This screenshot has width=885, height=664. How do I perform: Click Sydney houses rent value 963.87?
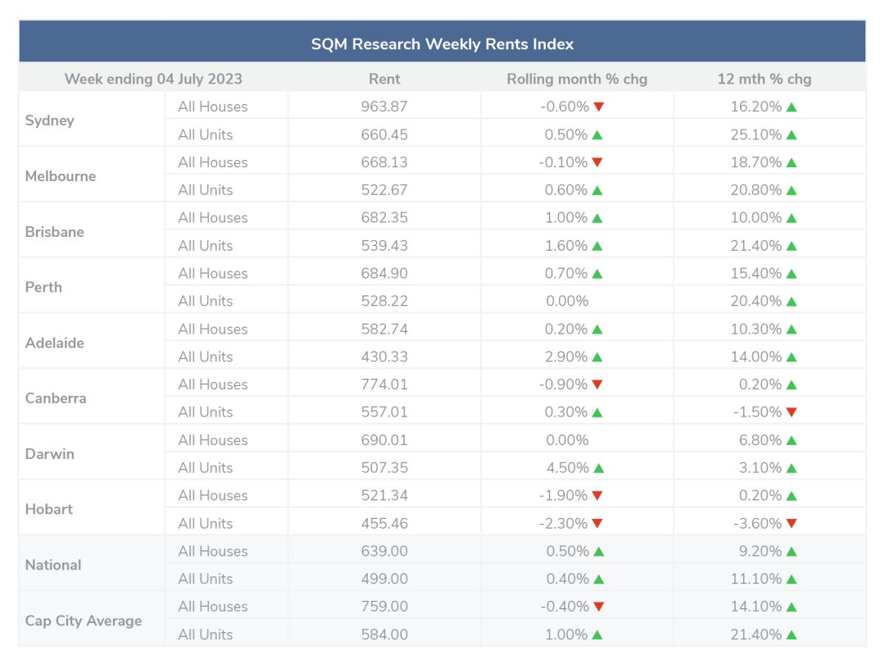click(384, 107)
